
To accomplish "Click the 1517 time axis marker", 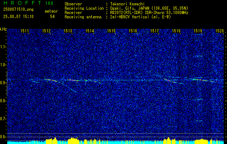I will 154,31.
